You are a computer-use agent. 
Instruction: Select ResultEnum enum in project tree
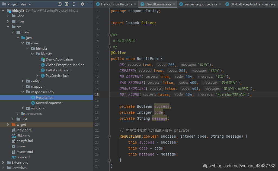45,97
